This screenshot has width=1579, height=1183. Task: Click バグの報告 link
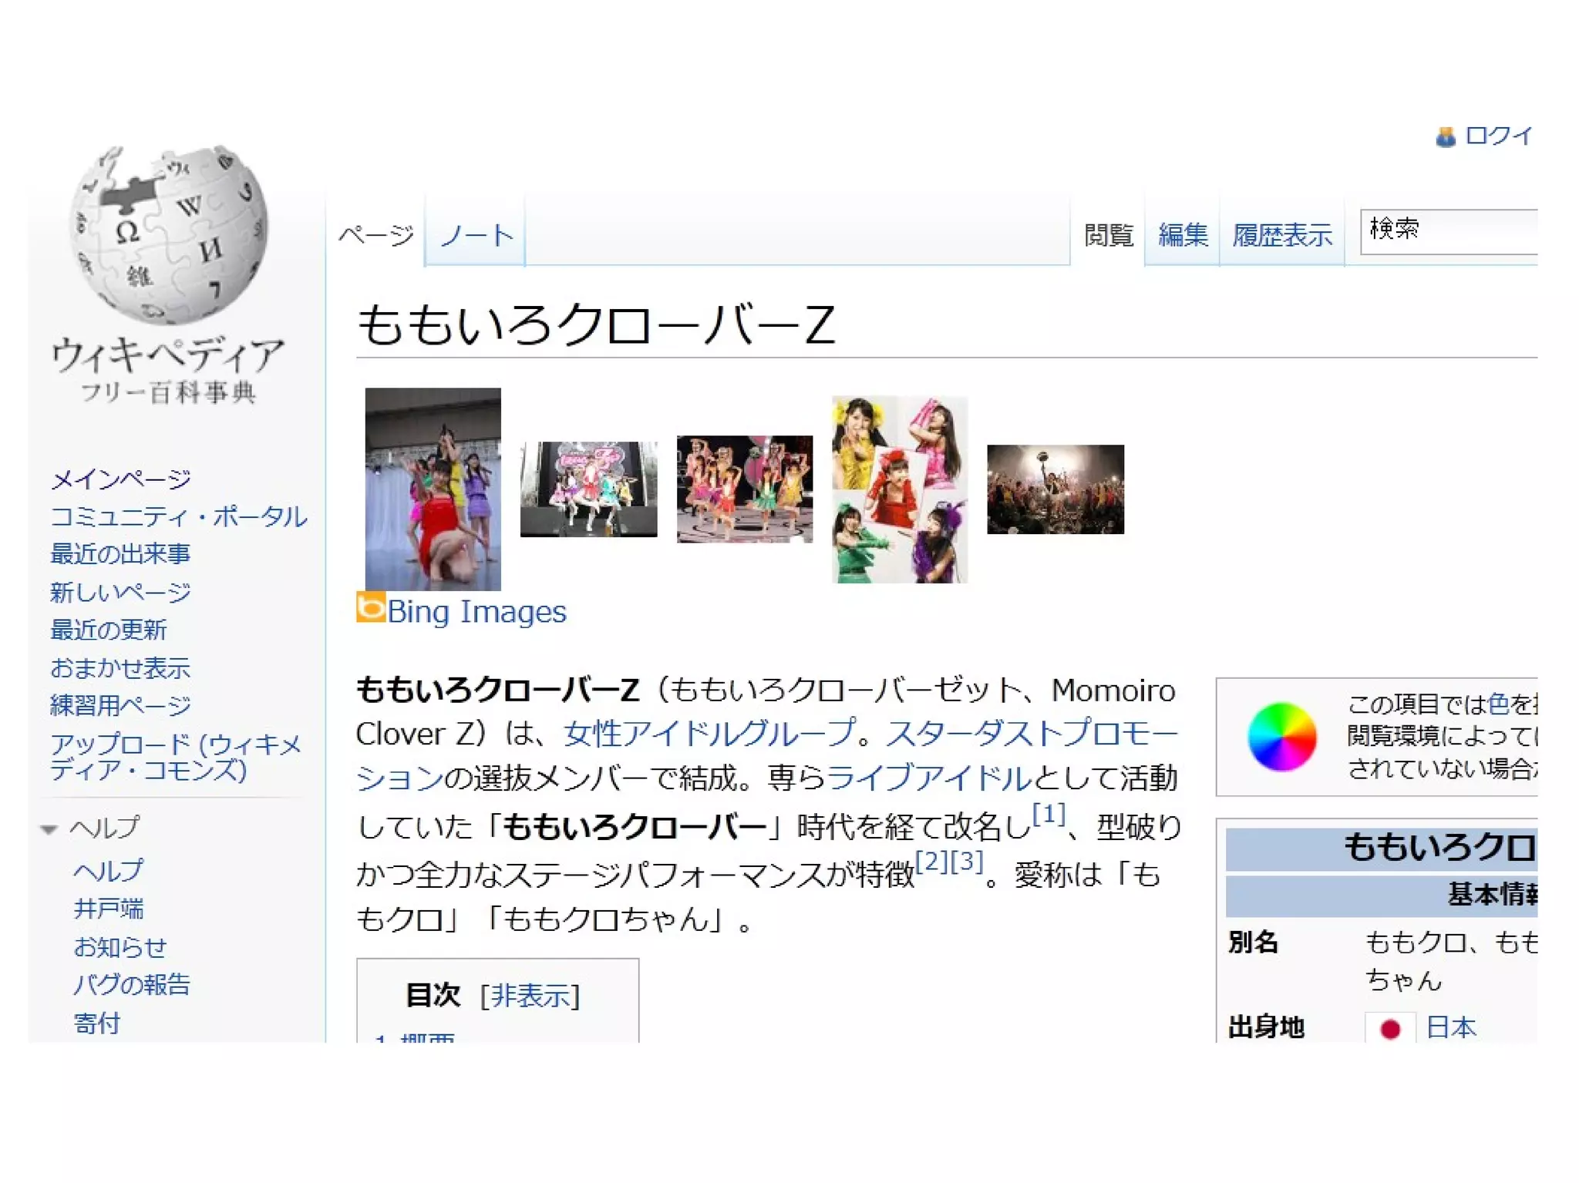[132, 984]
